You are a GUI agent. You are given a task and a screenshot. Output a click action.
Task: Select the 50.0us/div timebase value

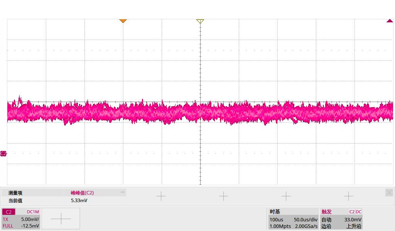coord(305,219)
